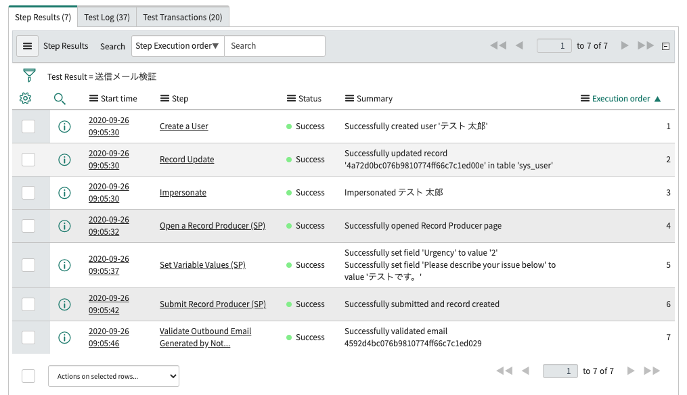
Task: Preview the 'Create a User' row info icon
Action: coord(65,126)
